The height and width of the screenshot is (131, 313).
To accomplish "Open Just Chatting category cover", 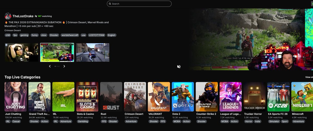I will point(16,97).
